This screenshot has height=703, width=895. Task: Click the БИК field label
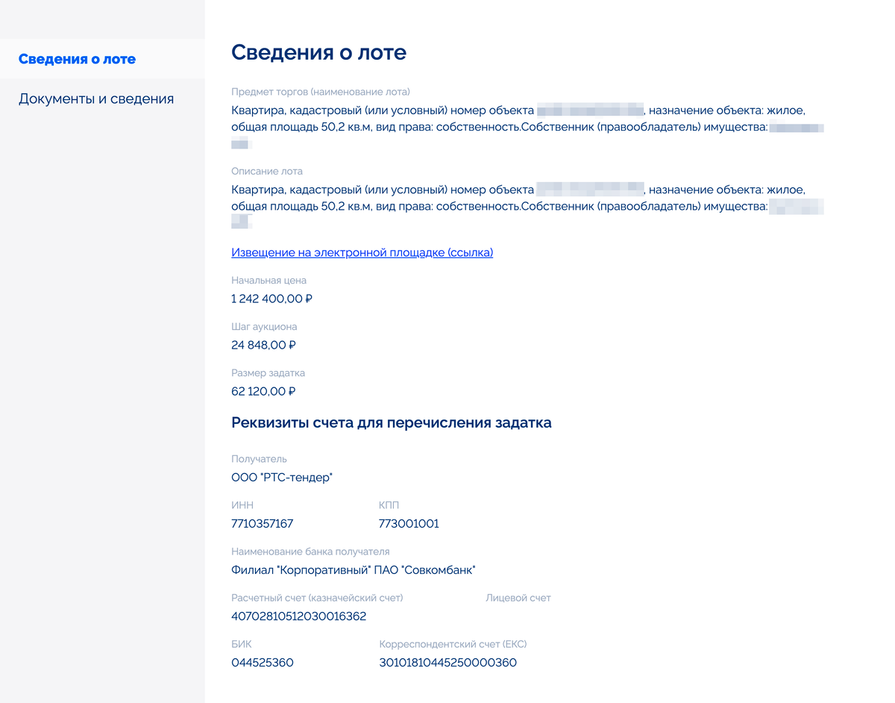[242, 644]
